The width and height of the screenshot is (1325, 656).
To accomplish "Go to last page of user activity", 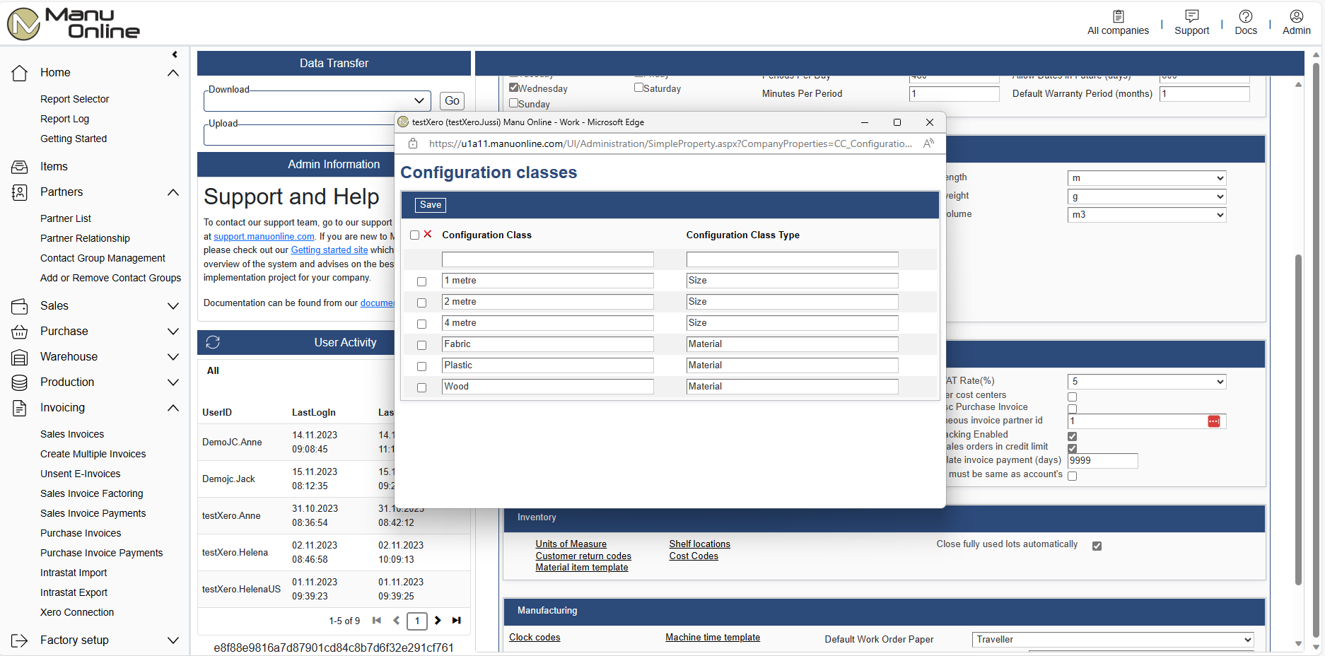I will pyautogui.click(x=457, y=621).
